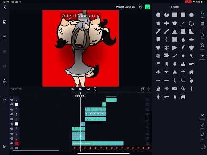This screenshot has height=155, width=207.
Task: Add the flag shape
Action: [158, 64]
